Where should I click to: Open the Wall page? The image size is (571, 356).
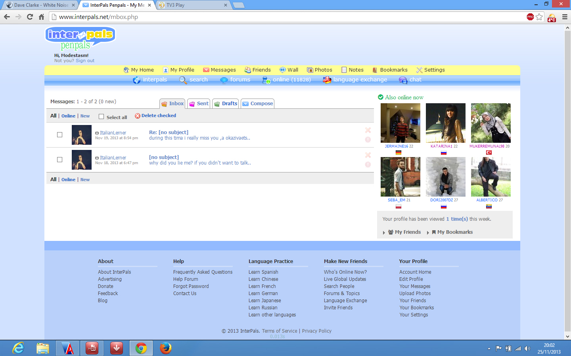tap(289, 70)
